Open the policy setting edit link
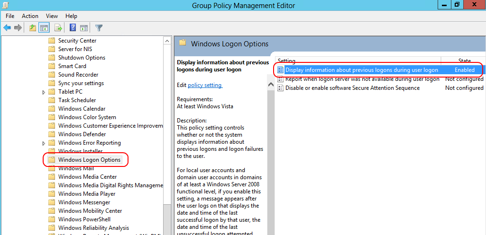The image size is (486, 235). click(x=205, y=85)
